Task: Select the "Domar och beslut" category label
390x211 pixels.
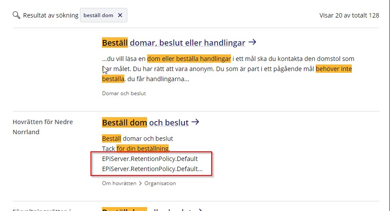Action: (124, 93)
